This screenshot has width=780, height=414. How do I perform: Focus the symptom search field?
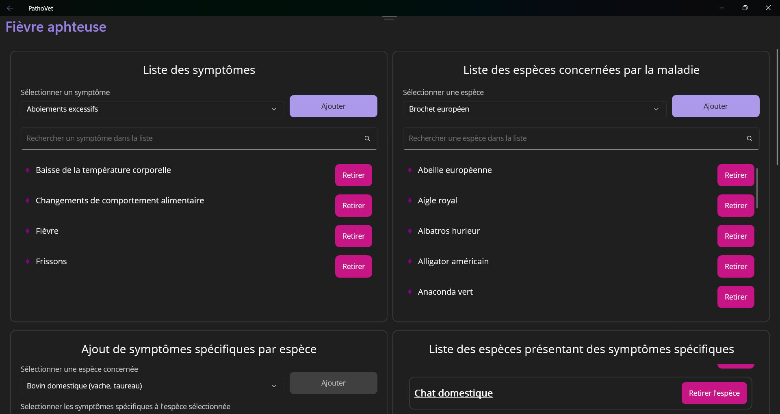[x=191, y=139]
